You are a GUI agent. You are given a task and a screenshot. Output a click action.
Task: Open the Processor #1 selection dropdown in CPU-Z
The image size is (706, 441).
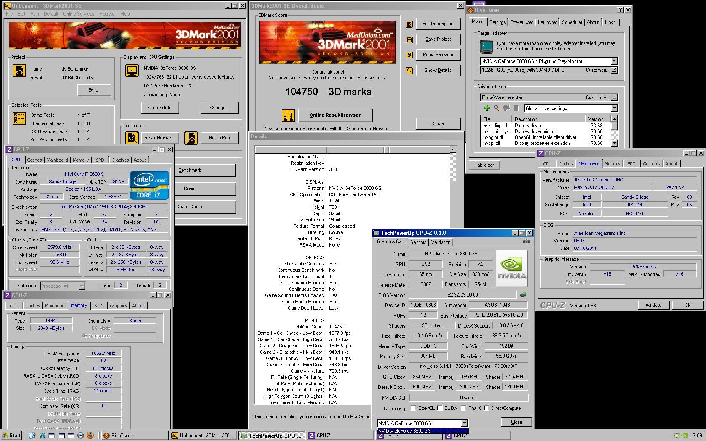point(82,286)
